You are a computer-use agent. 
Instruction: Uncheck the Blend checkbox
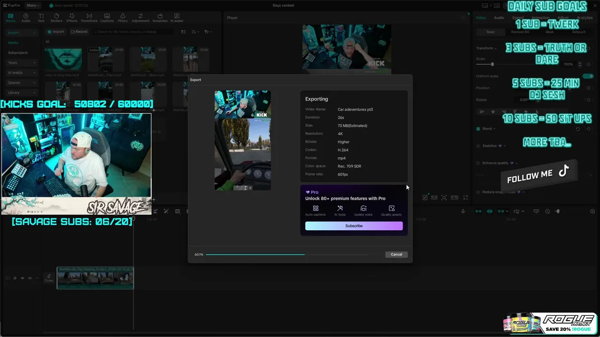[478, 129]
